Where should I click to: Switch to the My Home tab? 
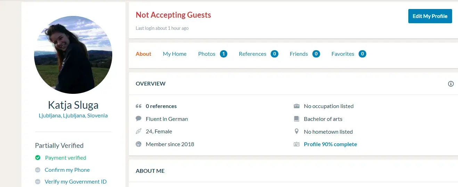pyautogui.click(x=174, y=54)
